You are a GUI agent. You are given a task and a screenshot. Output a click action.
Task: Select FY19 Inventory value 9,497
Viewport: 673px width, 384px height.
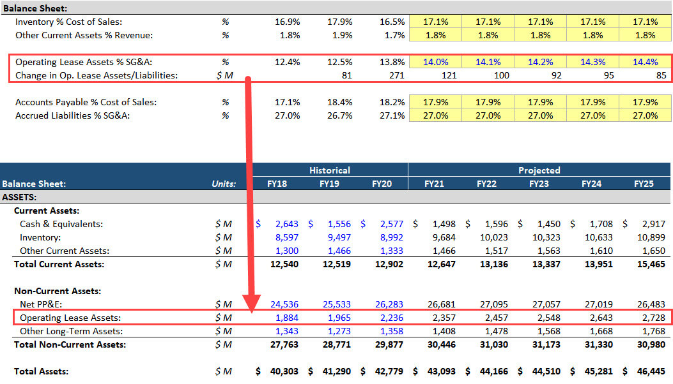click(x=339, y=237)
